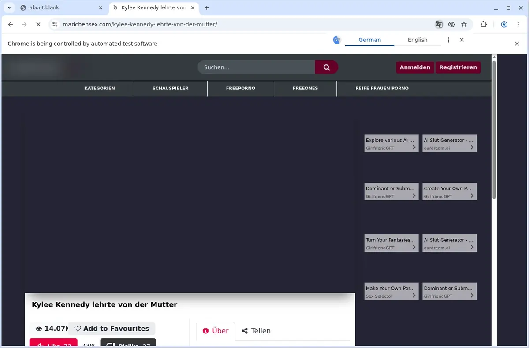Open the tab search chevron in Chrome
The width and height of the screenshot is (529, 348).
[9, 7]
